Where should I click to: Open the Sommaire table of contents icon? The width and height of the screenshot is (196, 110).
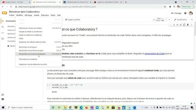(x=3, y=21)
